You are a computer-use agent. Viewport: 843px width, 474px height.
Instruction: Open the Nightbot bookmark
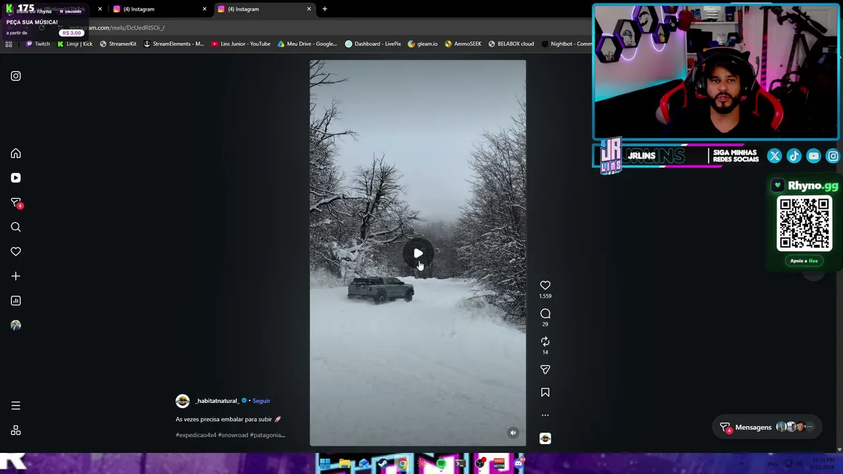pos(566,44)
